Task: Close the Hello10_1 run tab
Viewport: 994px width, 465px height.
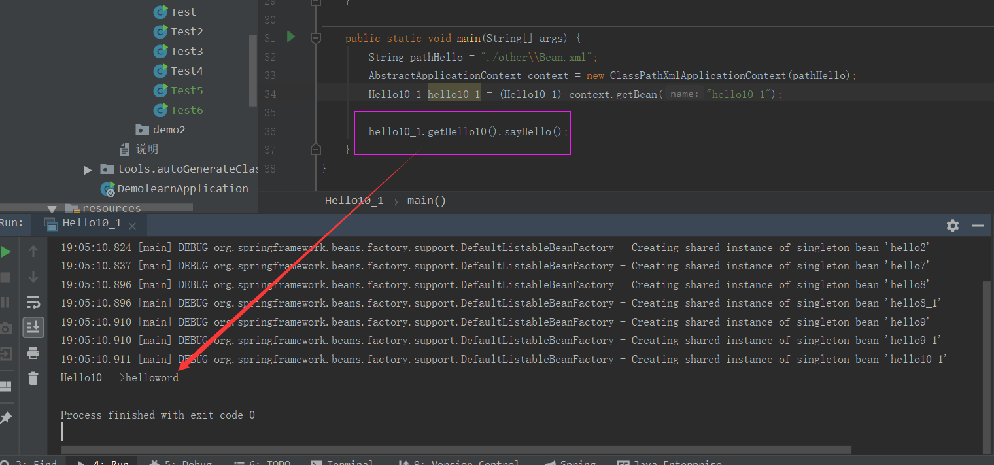Action: 132,226
